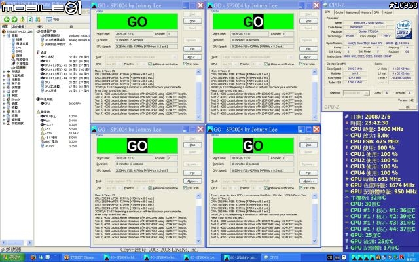
Task: Click About... in the lower-left SP2004 window
Action: pos(192,181)
